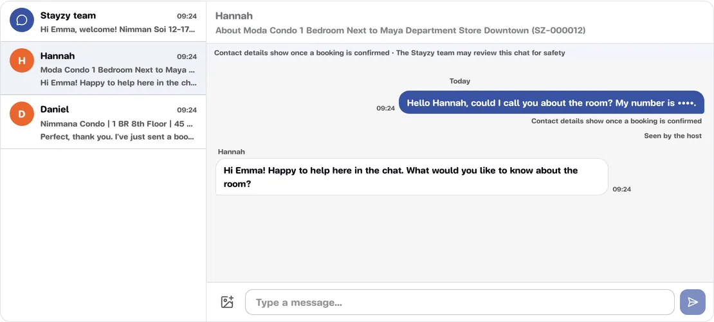Click the blue sent message bubble
The image size is (714, 322).
[551, 102]
